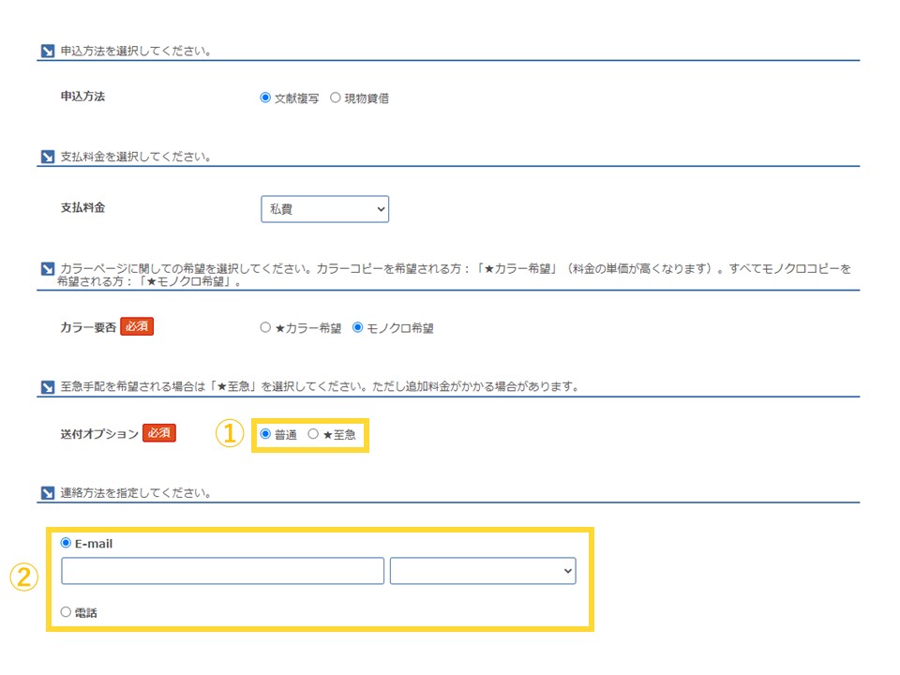Viewport: 900px width, 675px height.
Task: Select the E-mail contact radio button
Action: (x=66, y=543)
